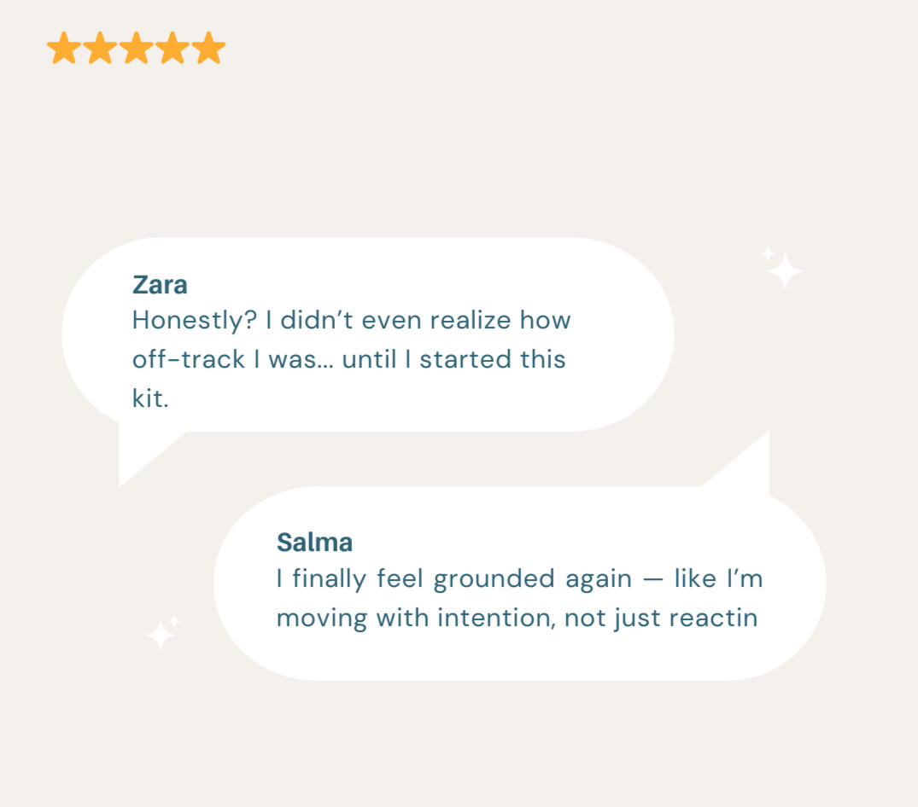This screenshot has height=807, width=918.
Task: Click the small sparkle beside the large top-right sparkle
Action: (768, 253)
